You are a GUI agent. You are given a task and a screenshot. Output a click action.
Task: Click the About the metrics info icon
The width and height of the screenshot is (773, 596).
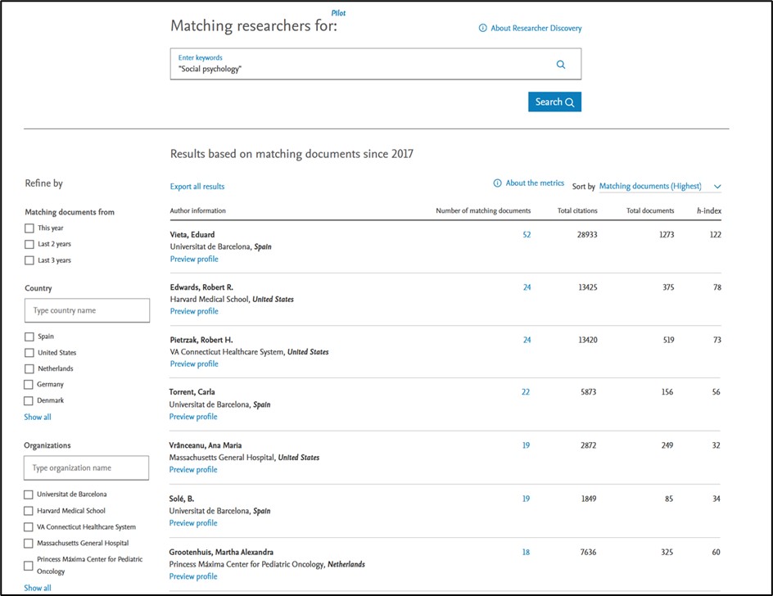click(498, 183)
